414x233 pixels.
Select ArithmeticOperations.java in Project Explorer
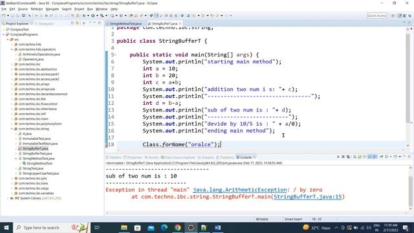point(41,54)
